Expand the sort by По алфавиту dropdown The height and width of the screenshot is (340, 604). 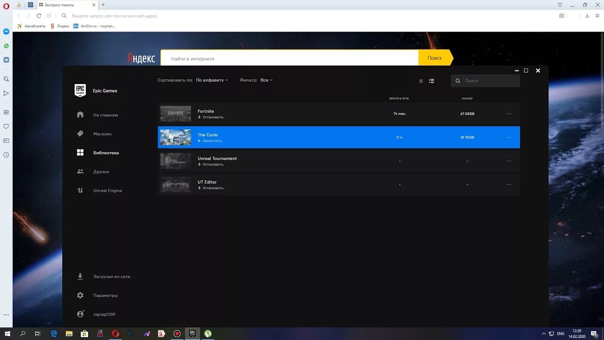[212, 80]
